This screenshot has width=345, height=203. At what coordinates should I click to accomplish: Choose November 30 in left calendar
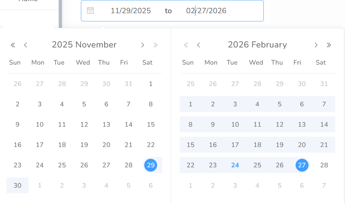(18, 186)
